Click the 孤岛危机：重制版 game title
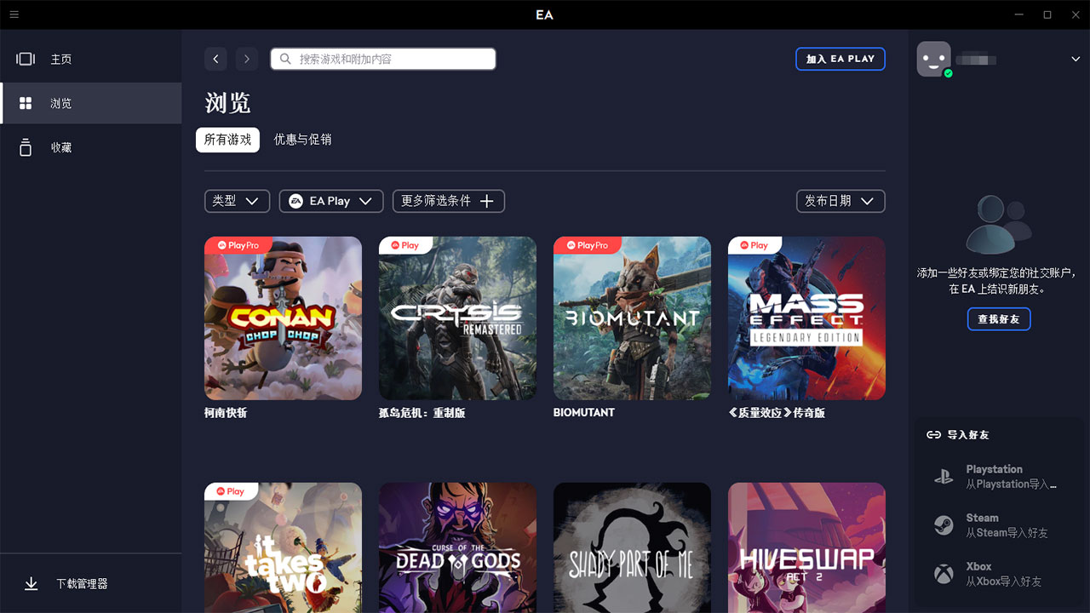Screen dimensions: 1090x613 click(422, 413)
